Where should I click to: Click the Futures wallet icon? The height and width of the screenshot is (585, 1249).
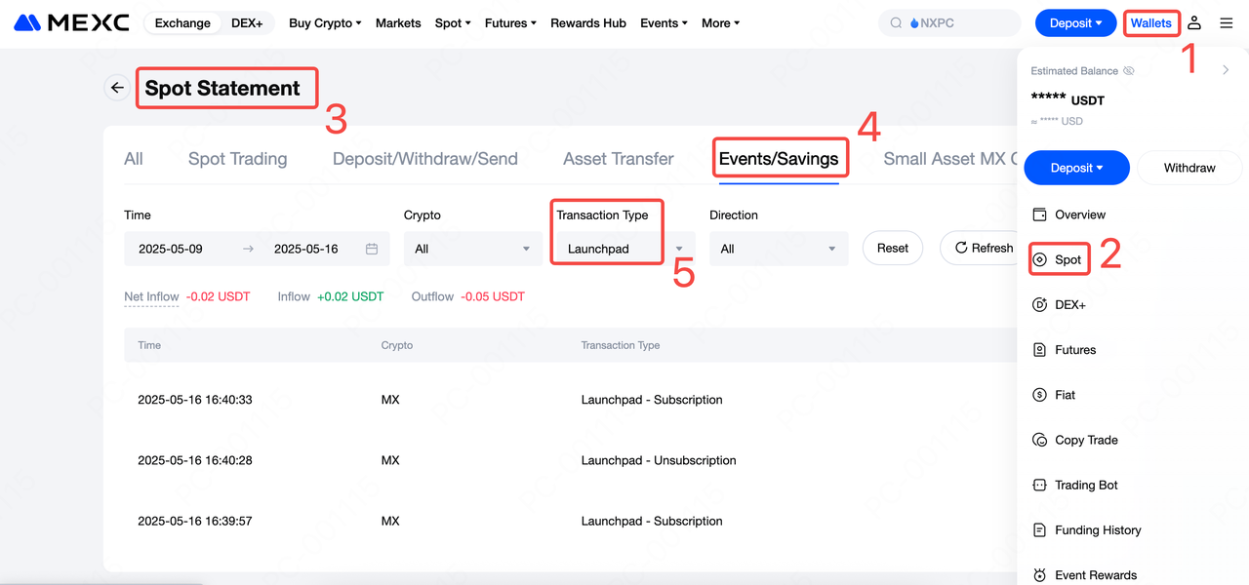coord(1039,349)
